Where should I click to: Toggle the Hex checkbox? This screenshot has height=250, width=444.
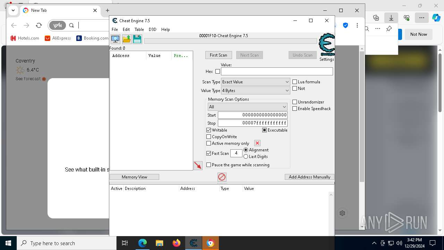217,72
